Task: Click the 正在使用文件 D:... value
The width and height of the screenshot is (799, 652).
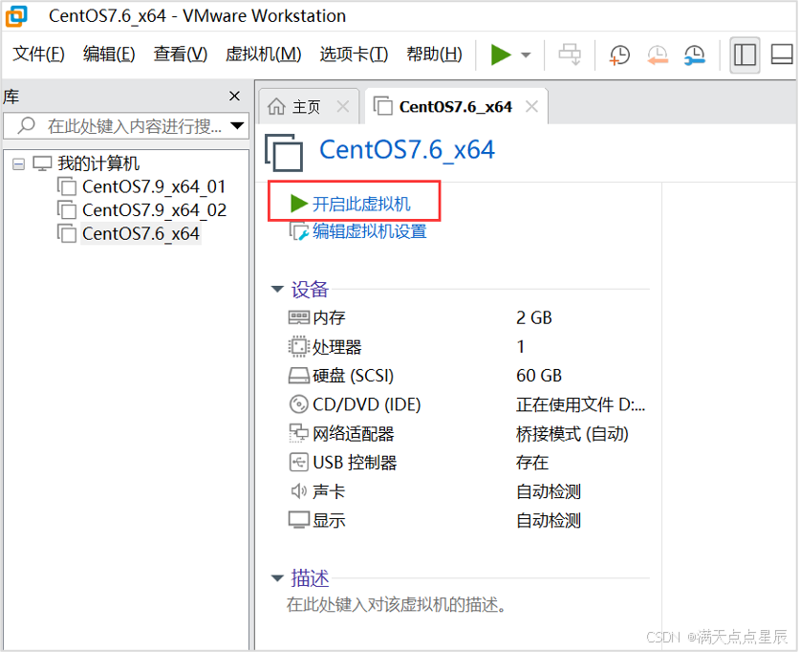Action: tap(580, 404)
